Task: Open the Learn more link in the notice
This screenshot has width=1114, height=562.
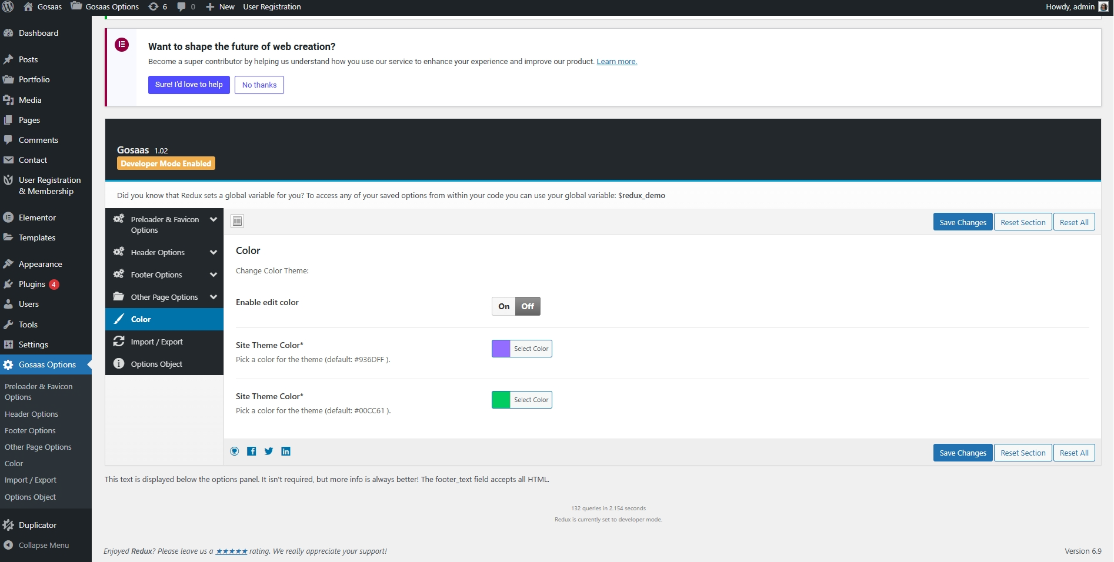Action: 616,62
